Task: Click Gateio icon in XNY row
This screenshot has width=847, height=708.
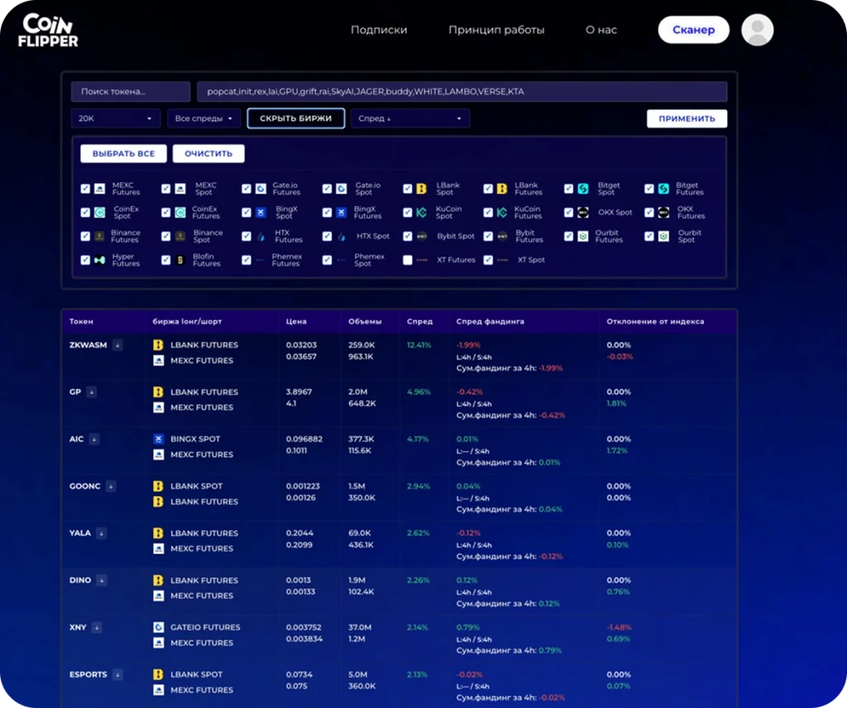Action: tap(158, 627)
